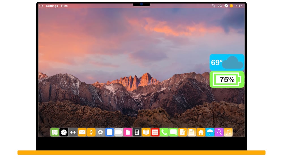
Task: Click the orange alert circle in menu bar
Action: coord(231,6)
